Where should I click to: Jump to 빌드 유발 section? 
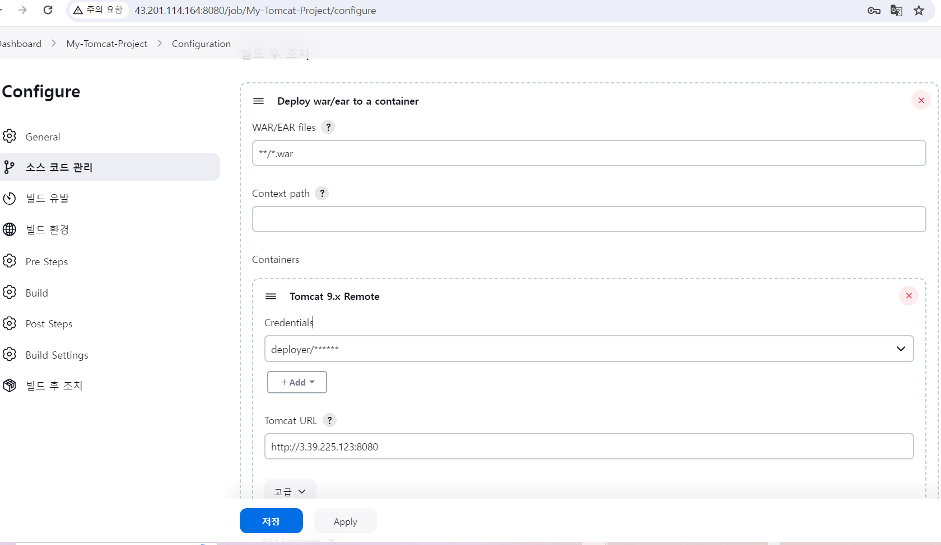pyautogui.click(x=47, y=199)
